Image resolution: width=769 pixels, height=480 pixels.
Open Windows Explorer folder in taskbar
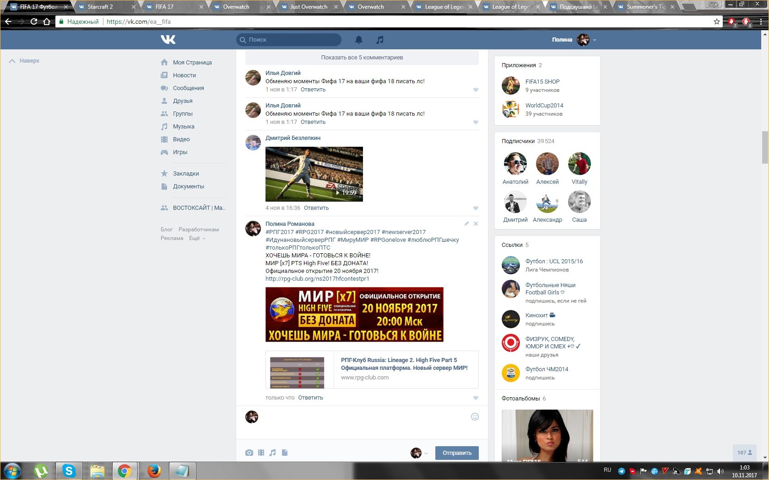coord(97,471)
